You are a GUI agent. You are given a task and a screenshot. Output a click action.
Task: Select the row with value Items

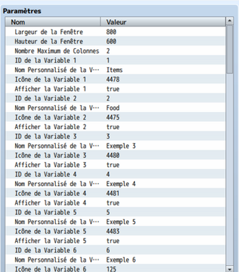click(x=115, y=70)
